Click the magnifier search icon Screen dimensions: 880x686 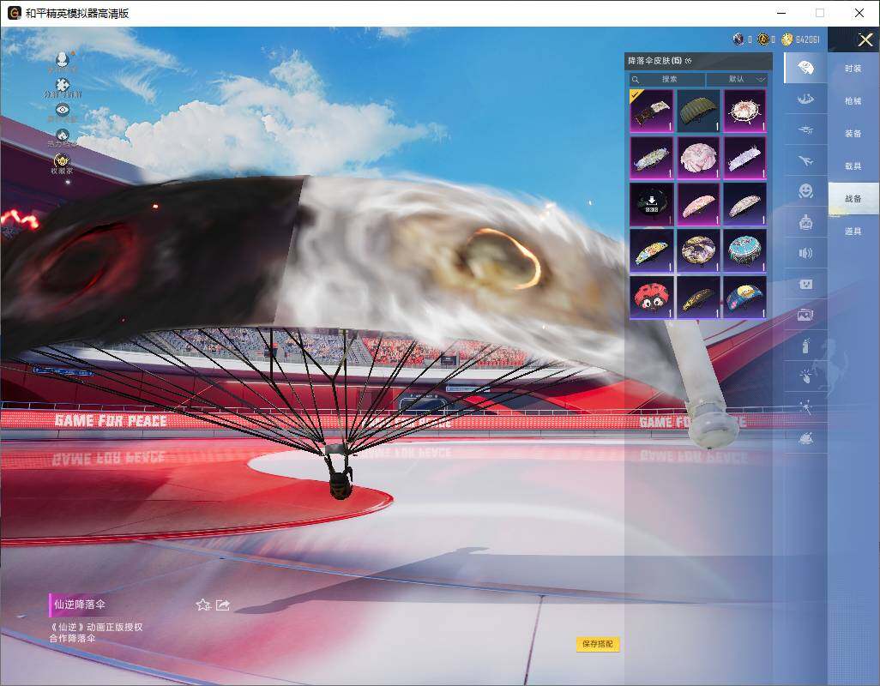(x=636, y=80)
